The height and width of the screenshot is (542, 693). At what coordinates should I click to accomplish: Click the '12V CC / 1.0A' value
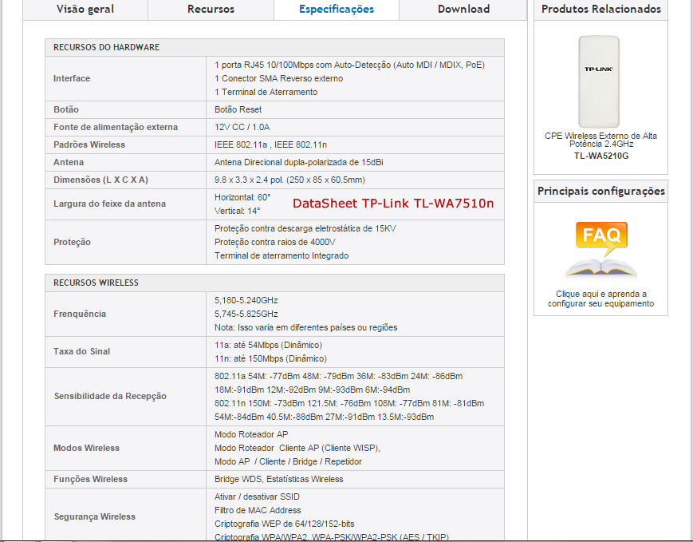pyautogui.click(x=242, y=127)
